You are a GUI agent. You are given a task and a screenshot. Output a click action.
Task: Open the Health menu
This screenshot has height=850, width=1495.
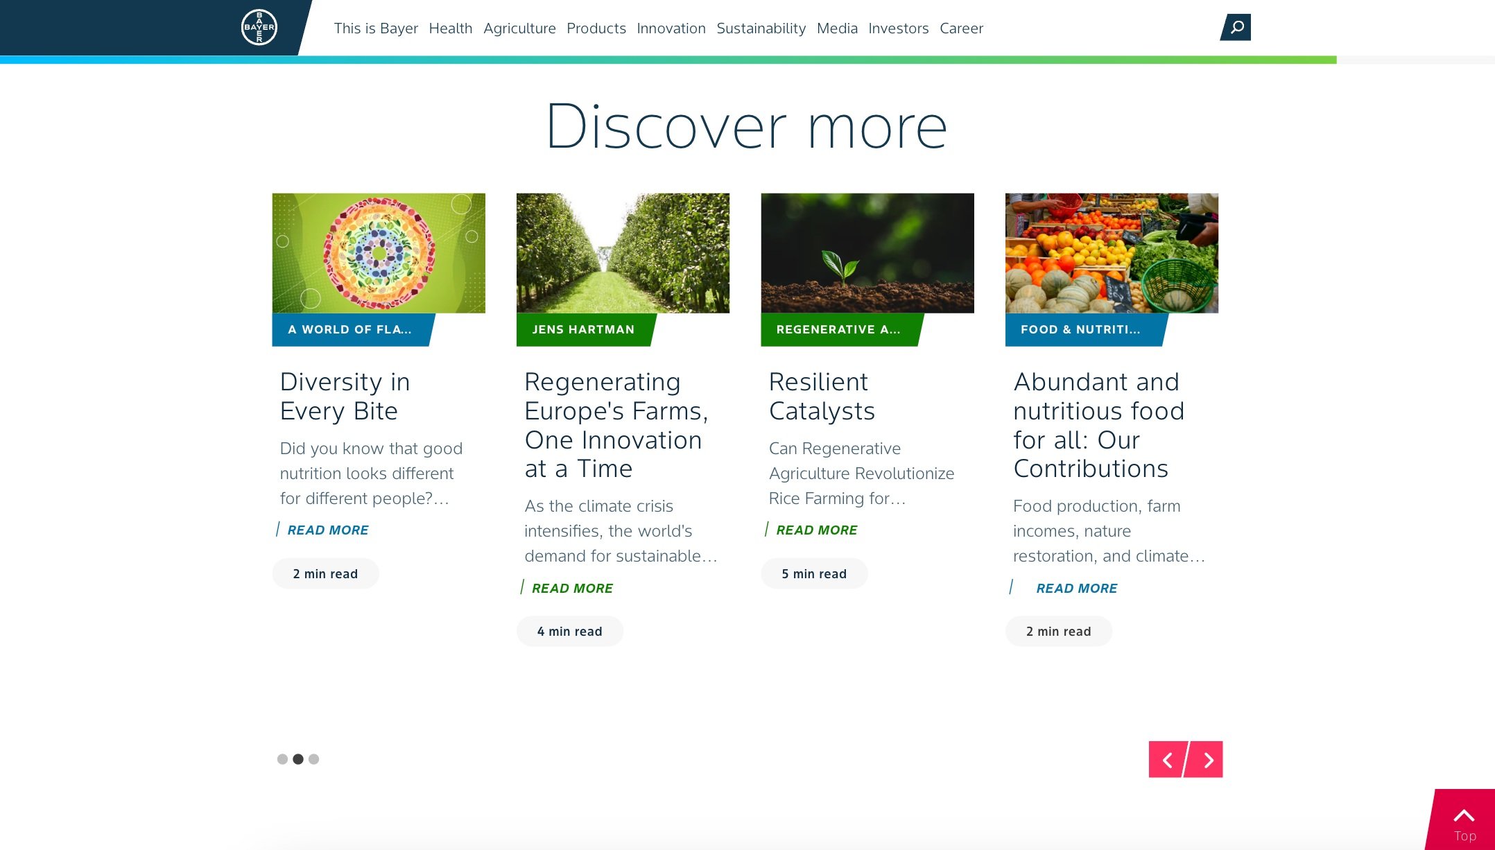(x=451, y=28)
